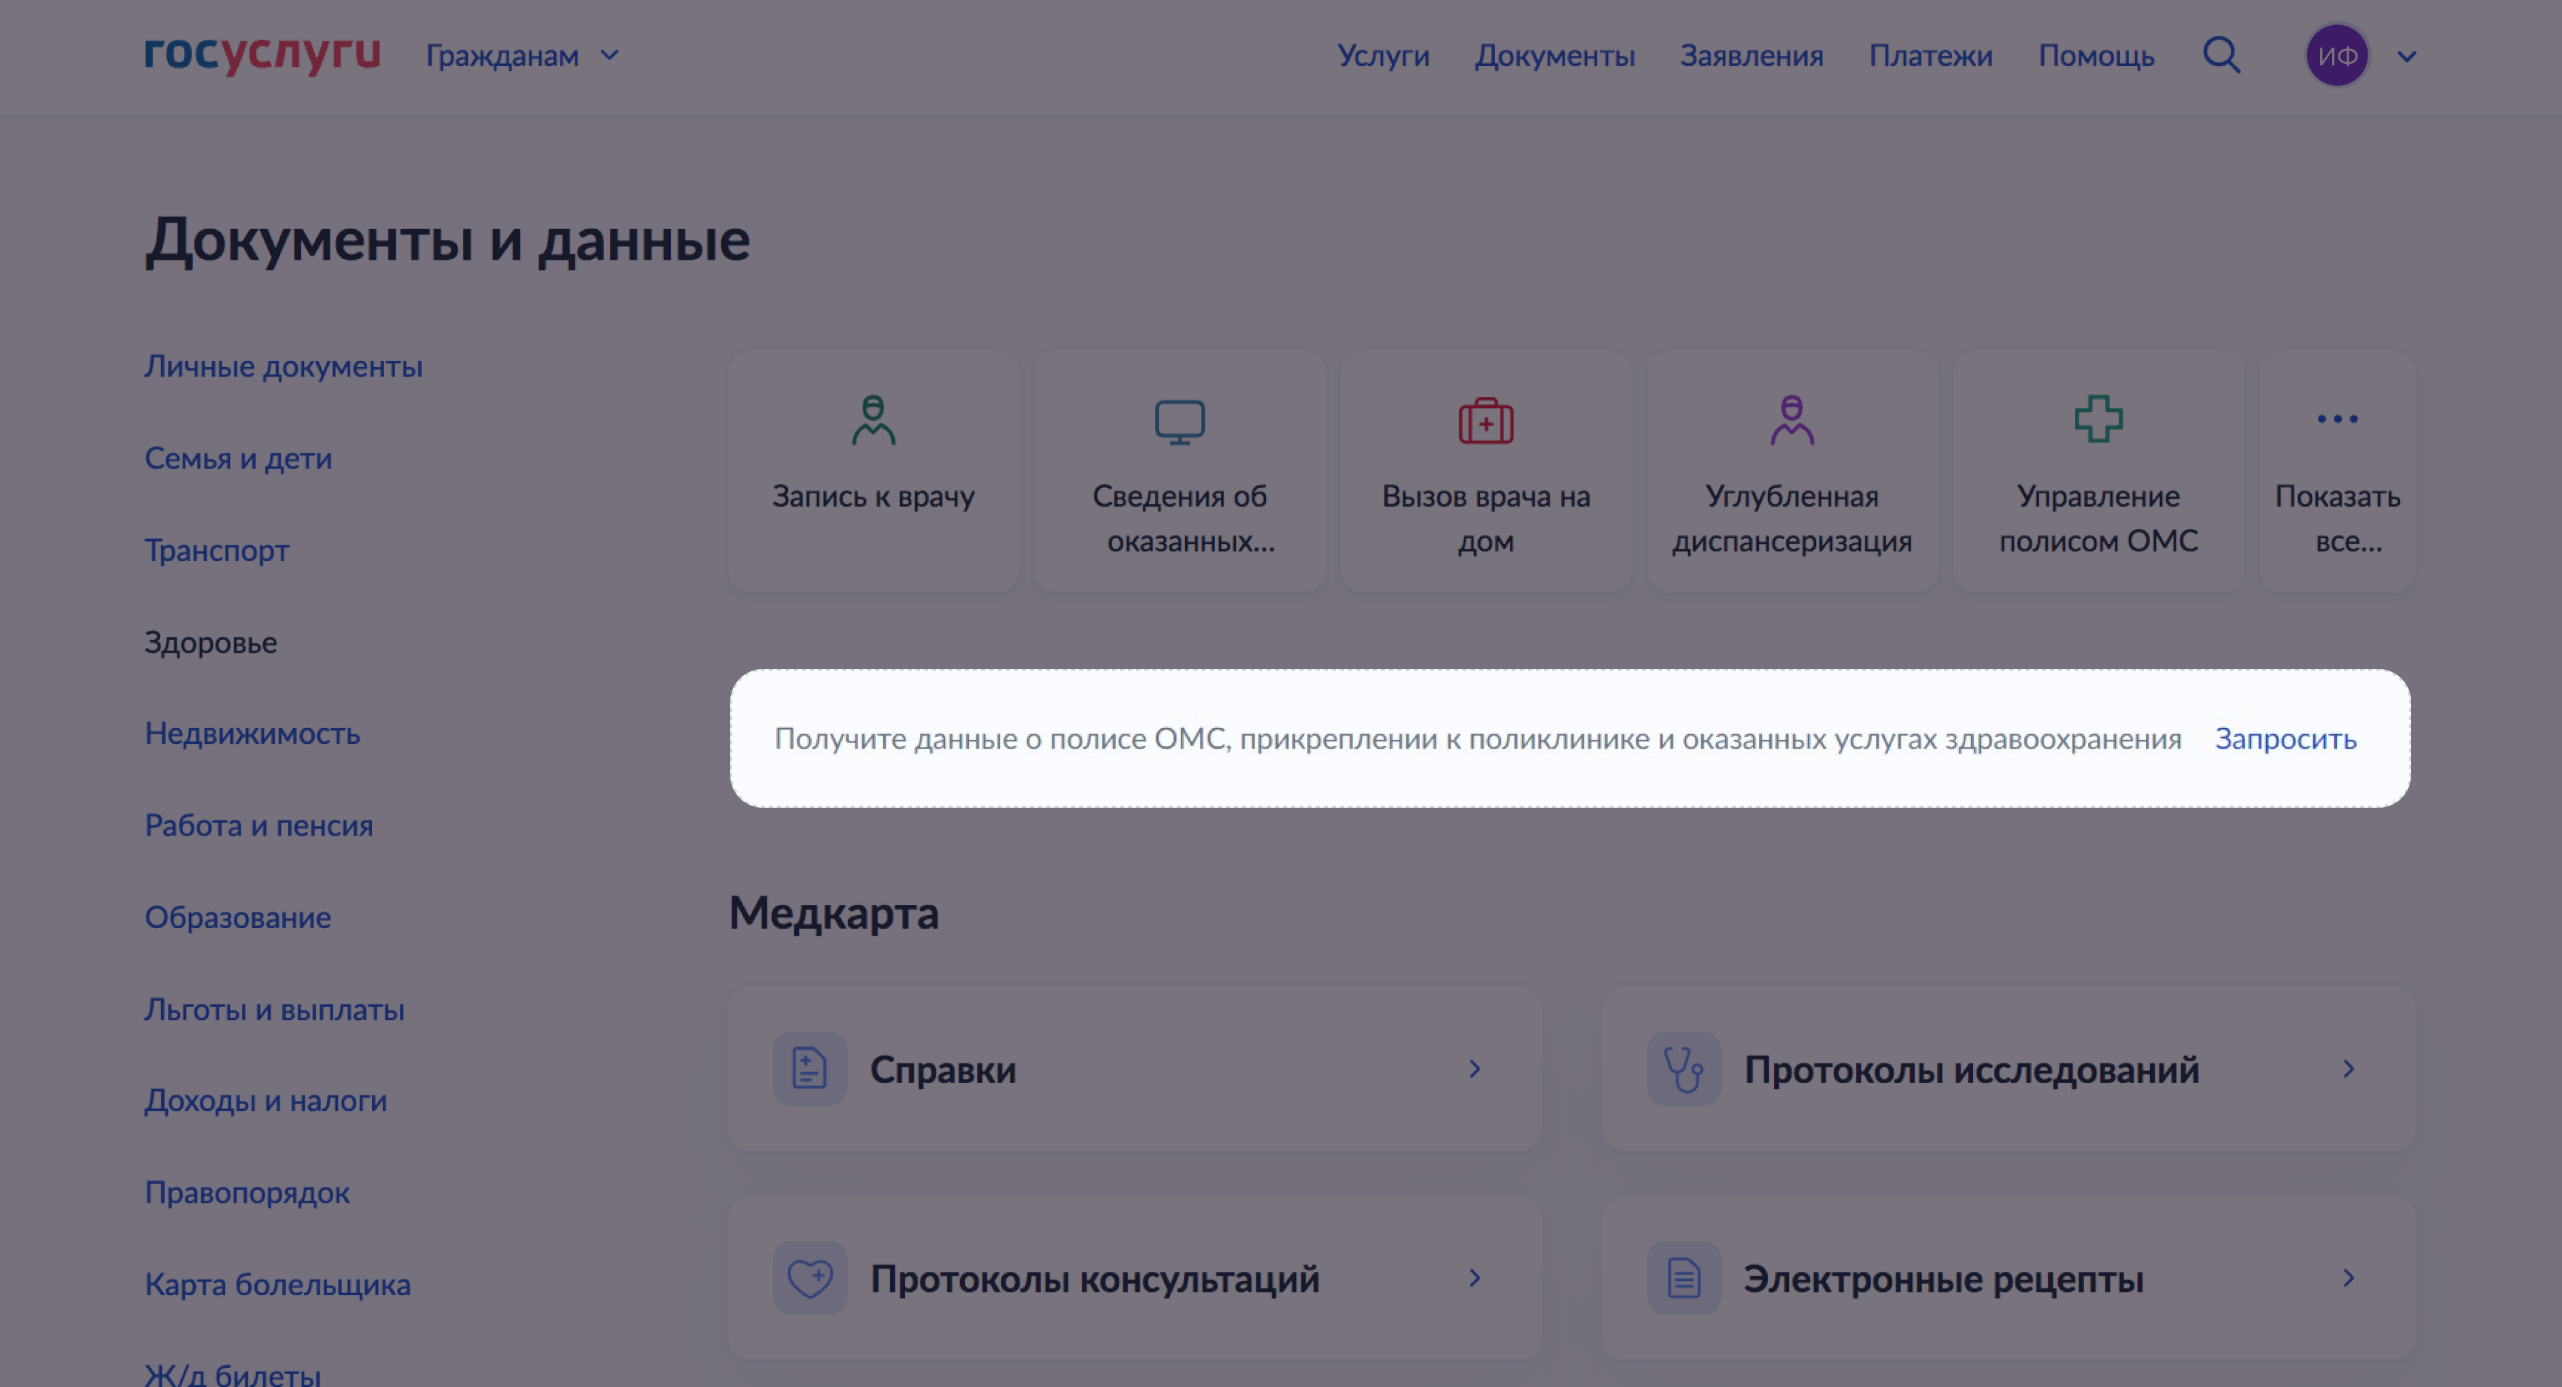Click the heart icon beside Протоколы консультаций
Image resolution: width=2562 pixels, height=1387 pixels.
pyautogui.click(x=810, y=1278)
